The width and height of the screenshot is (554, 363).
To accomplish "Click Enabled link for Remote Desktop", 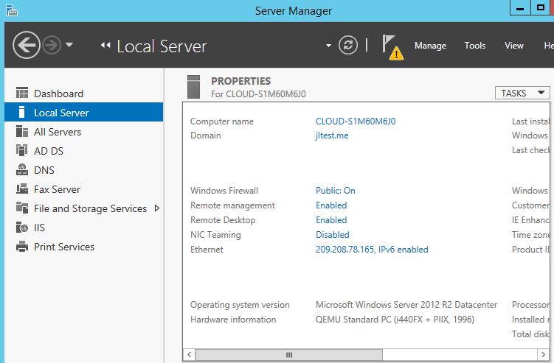I will (x=331, y=220).
